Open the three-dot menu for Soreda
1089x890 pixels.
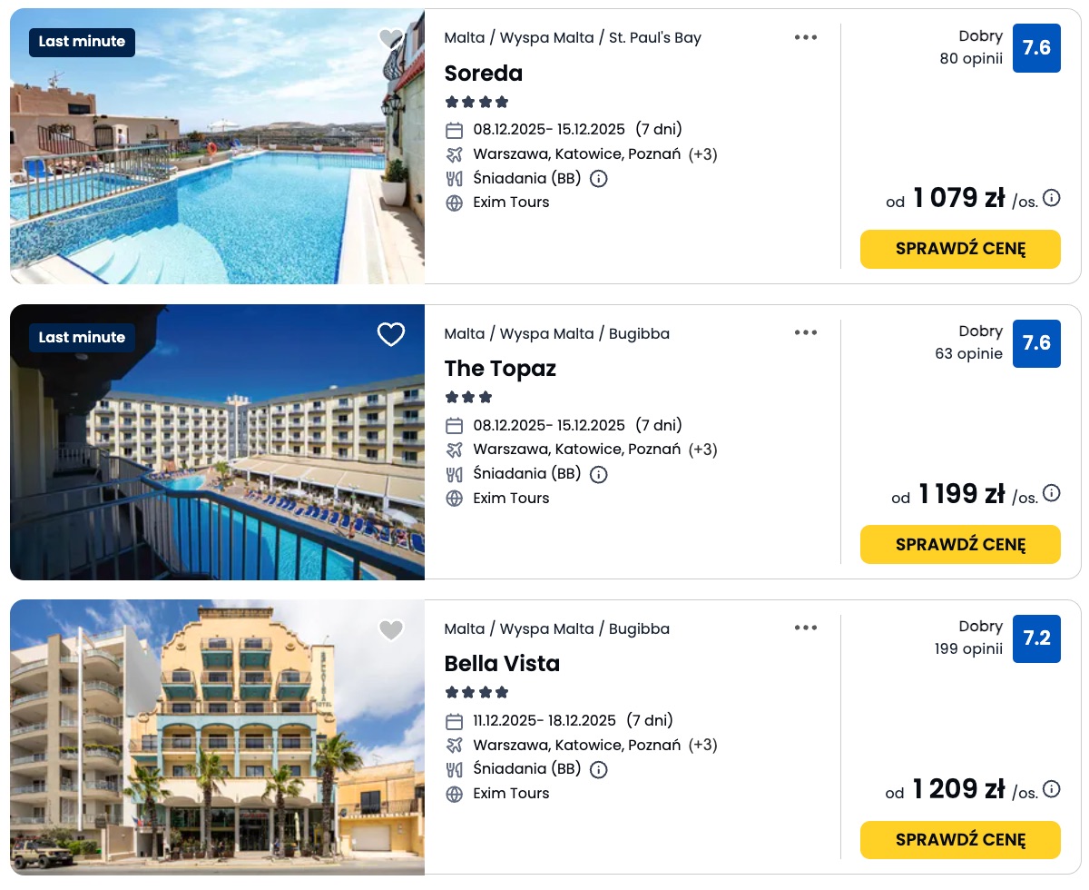point(806,37)
